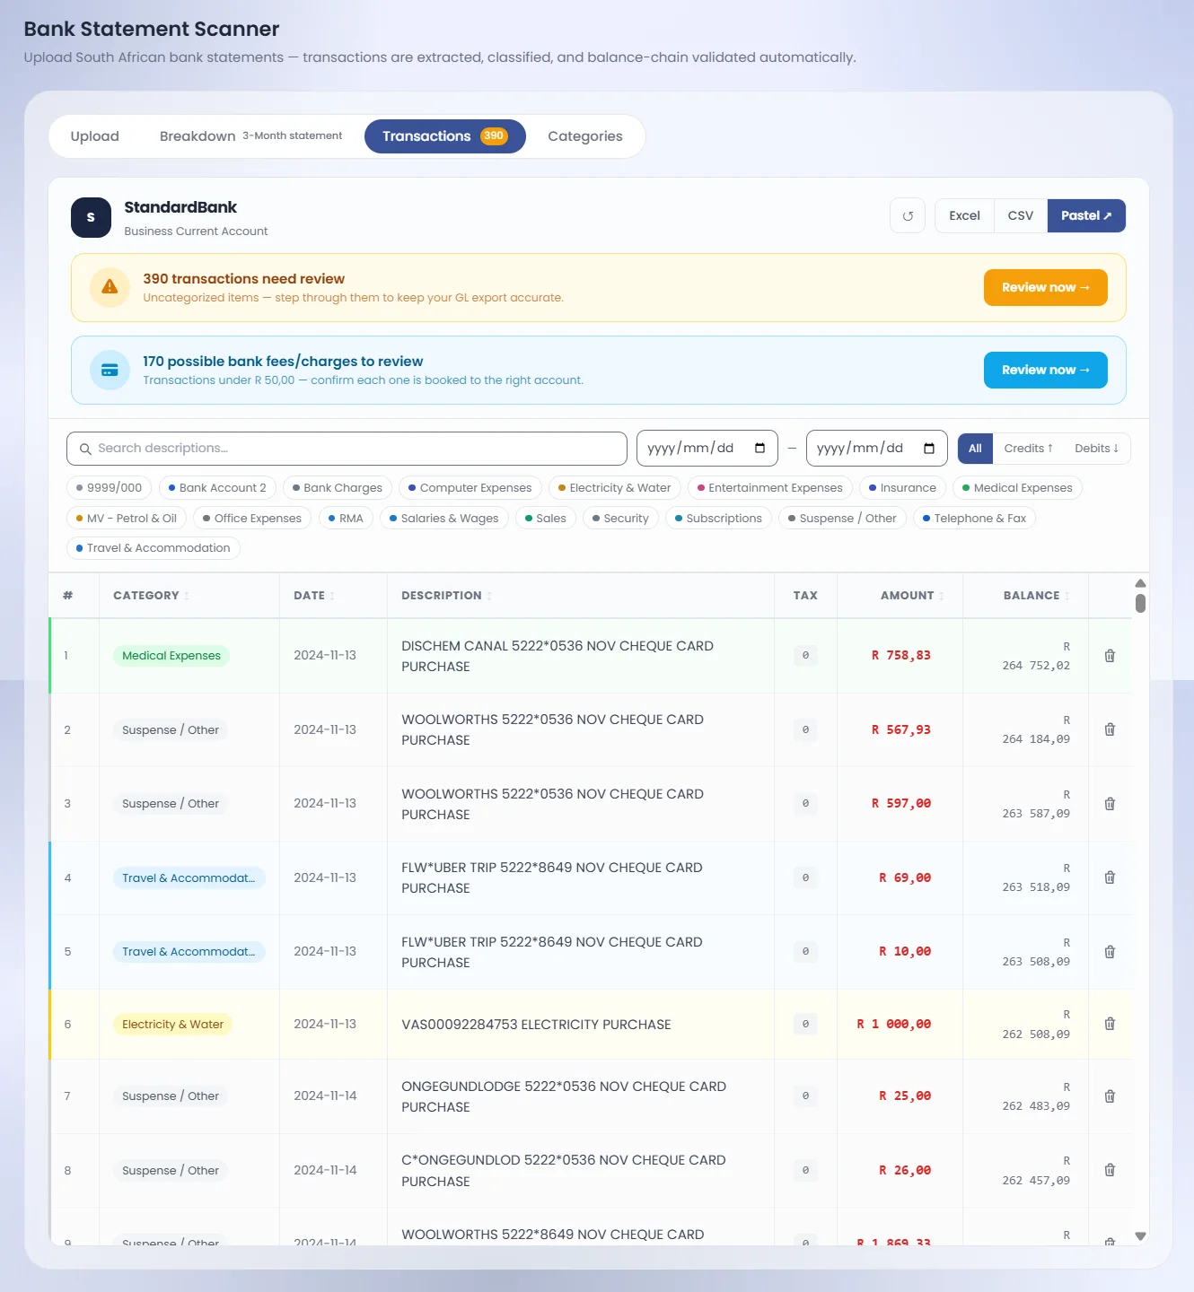Toggle the Bank Account 2 filter chip

(217, 488)
